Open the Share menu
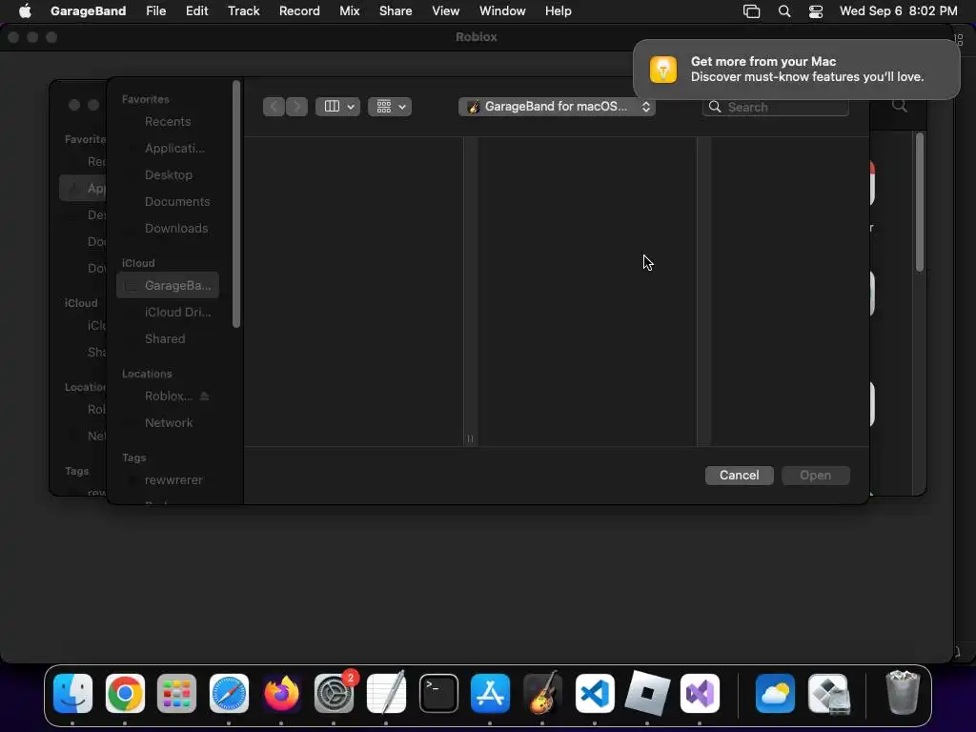This screenshot has width=976, height=732. tap(396, 10)
